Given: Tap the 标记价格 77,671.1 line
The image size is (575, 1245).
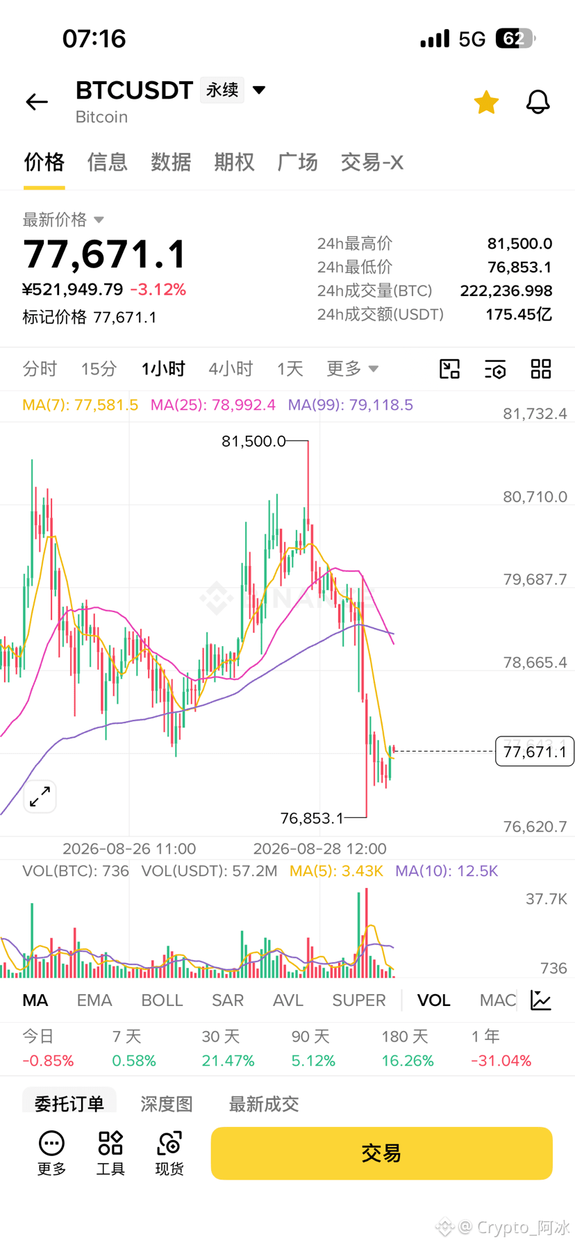Looking at the screenshot, I should tap(90, 318).
